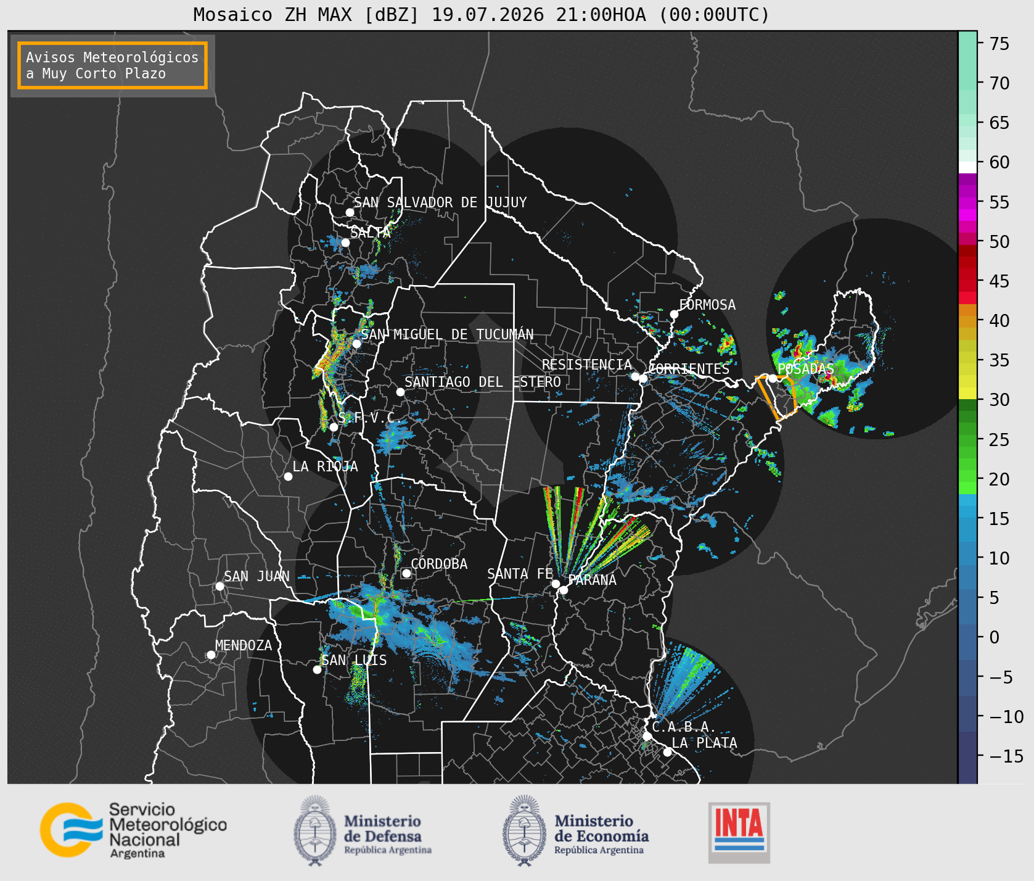Click the yellow 30 dBZ colorbar segment

[x=967, y=393]
